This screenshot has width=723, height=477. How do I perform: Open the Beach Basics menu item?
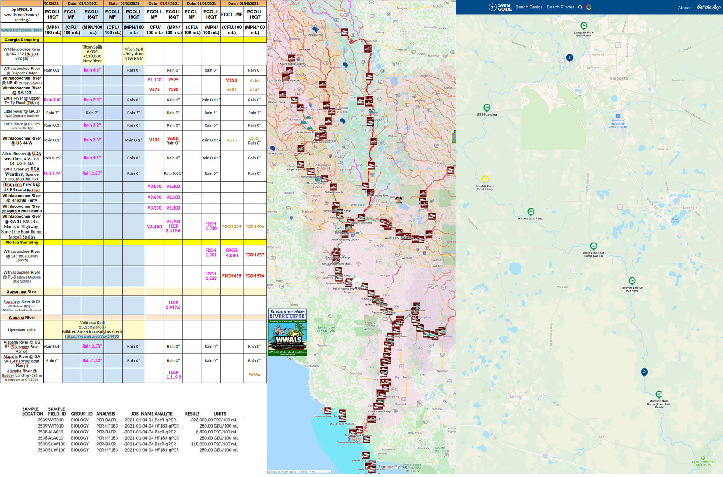[x=529, y=7]
